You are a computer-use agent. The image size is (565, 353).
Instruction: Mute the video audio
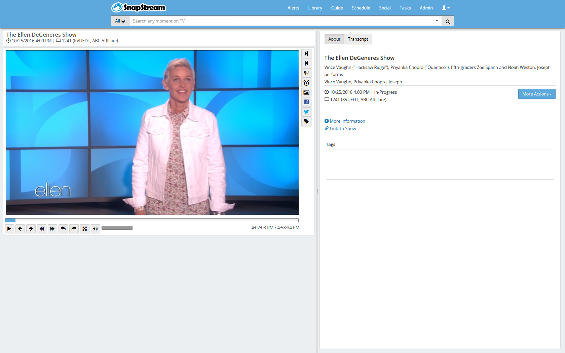[x=96, y=229]
